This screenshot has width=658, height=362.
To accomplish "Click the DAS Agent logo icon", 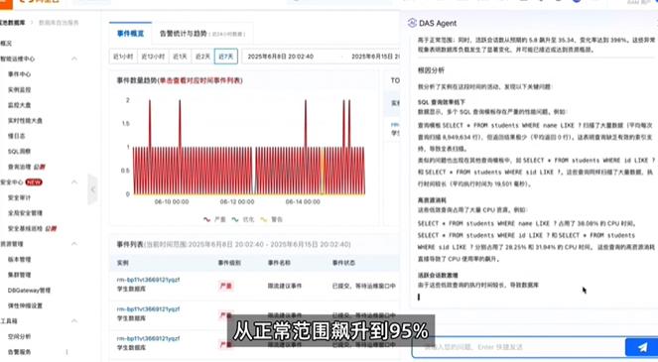I will pyautogui.click(x=412, y=23).
